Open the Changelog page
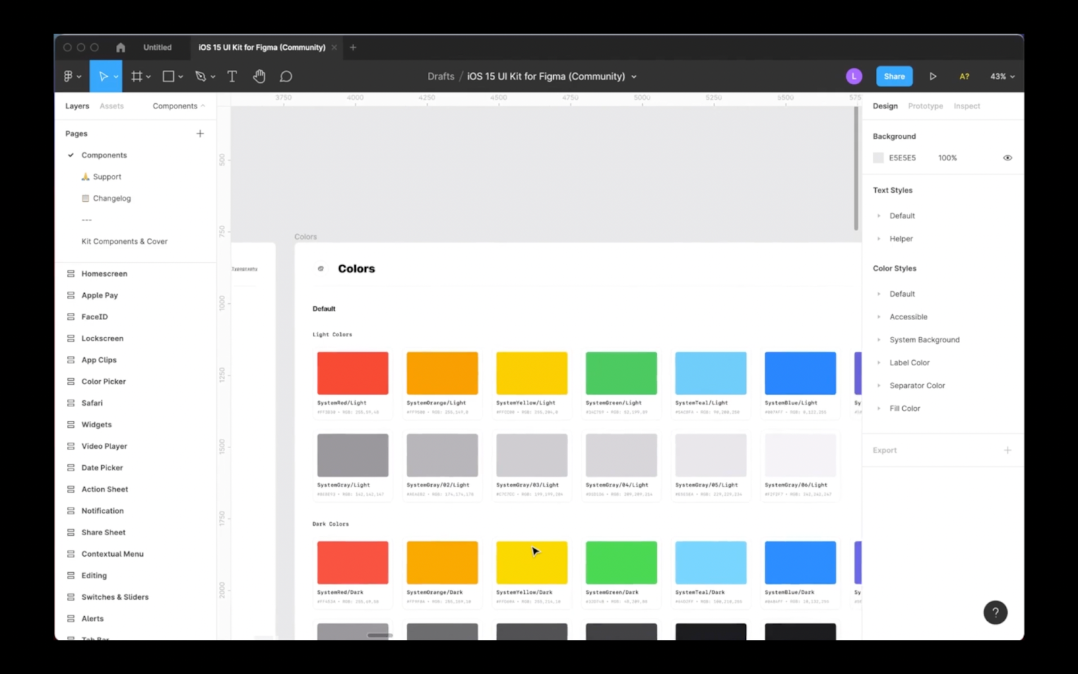 pos(106,198)
